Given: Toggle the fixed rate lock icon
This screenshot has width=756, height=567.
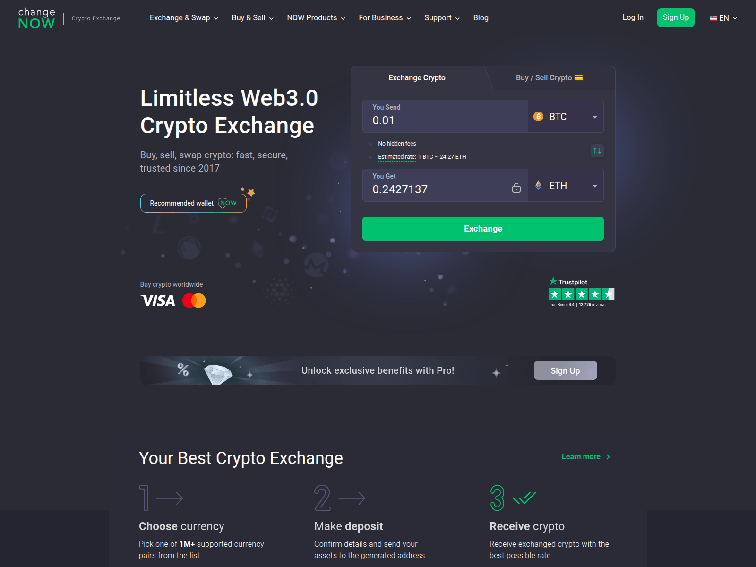Looking at the screenshot, I should (516, 188).
